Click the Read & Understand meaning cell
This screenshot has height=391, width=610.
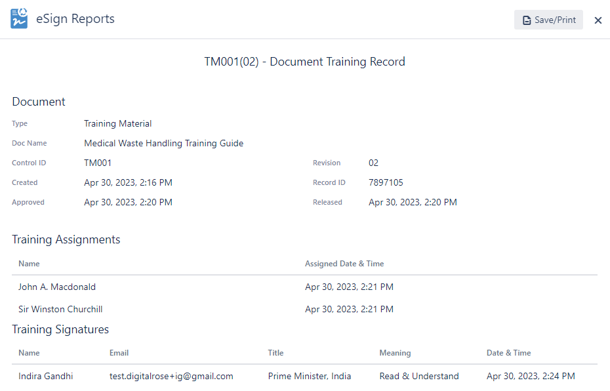[419, 376]
